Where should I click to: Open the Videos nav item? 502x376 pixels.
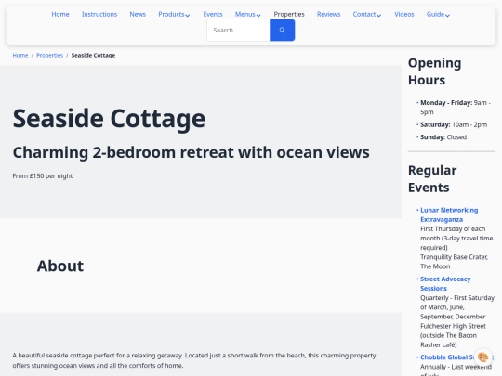(x=404, y=14)
